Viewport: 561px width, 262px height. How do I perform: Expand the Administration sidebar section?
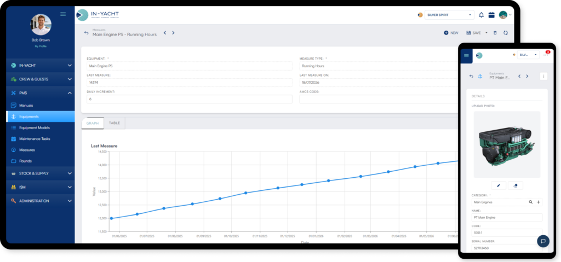coord(41,201)
